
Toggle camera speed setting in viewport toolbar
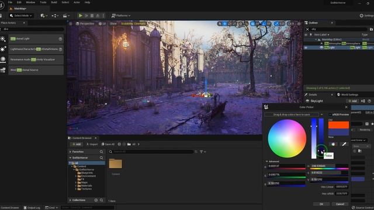[291, 23]
